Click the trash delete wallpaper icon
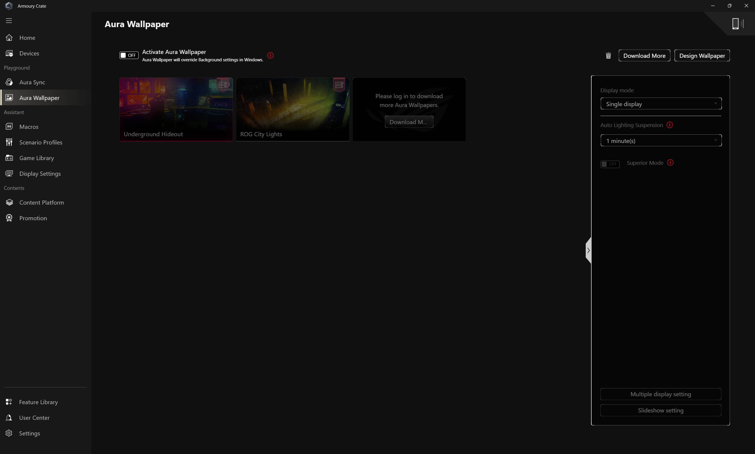The width and height of the screenshot is (755, 454). [608, 56]
